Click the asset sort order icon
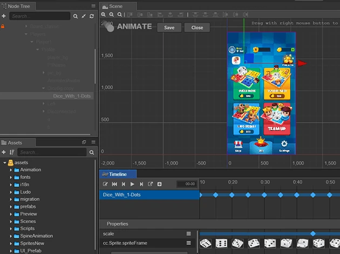The height and width of the screenshot is (254, 340). pyautogui.click(x=12, y=152)
